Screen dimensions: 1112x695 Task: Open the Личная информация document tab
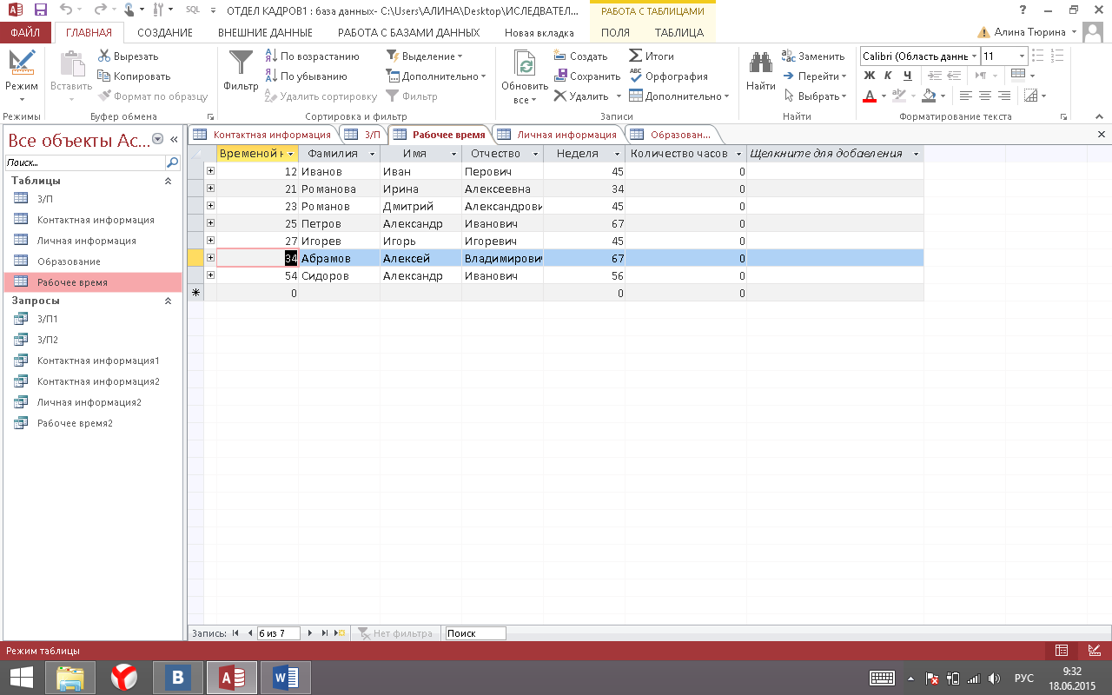(566, 135)
